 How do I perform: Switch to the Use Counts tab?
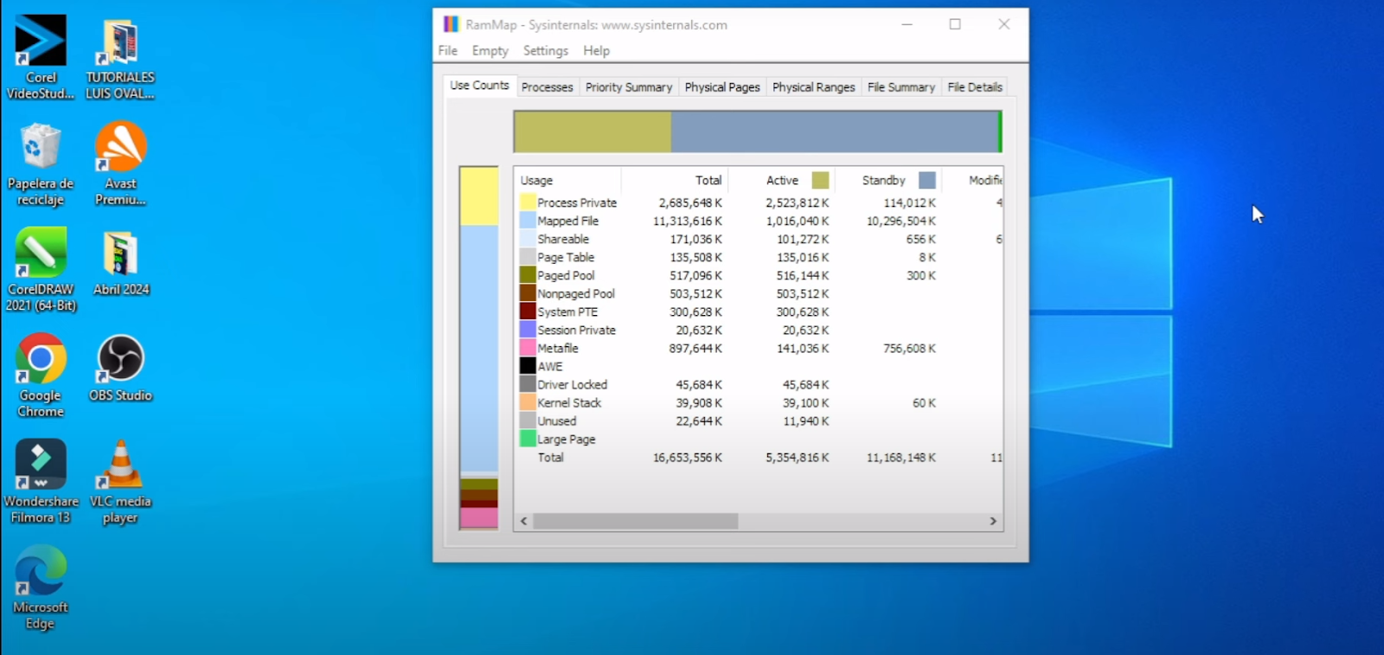(479, 86)
